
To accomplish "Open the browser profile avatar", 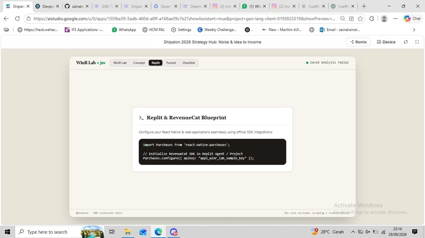I will pyautogui.click(x=384, y=18).
